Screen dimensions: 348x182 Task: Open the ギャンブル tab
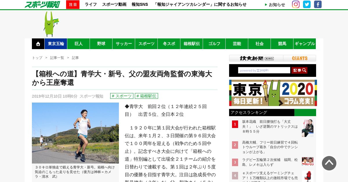(305, 44)
